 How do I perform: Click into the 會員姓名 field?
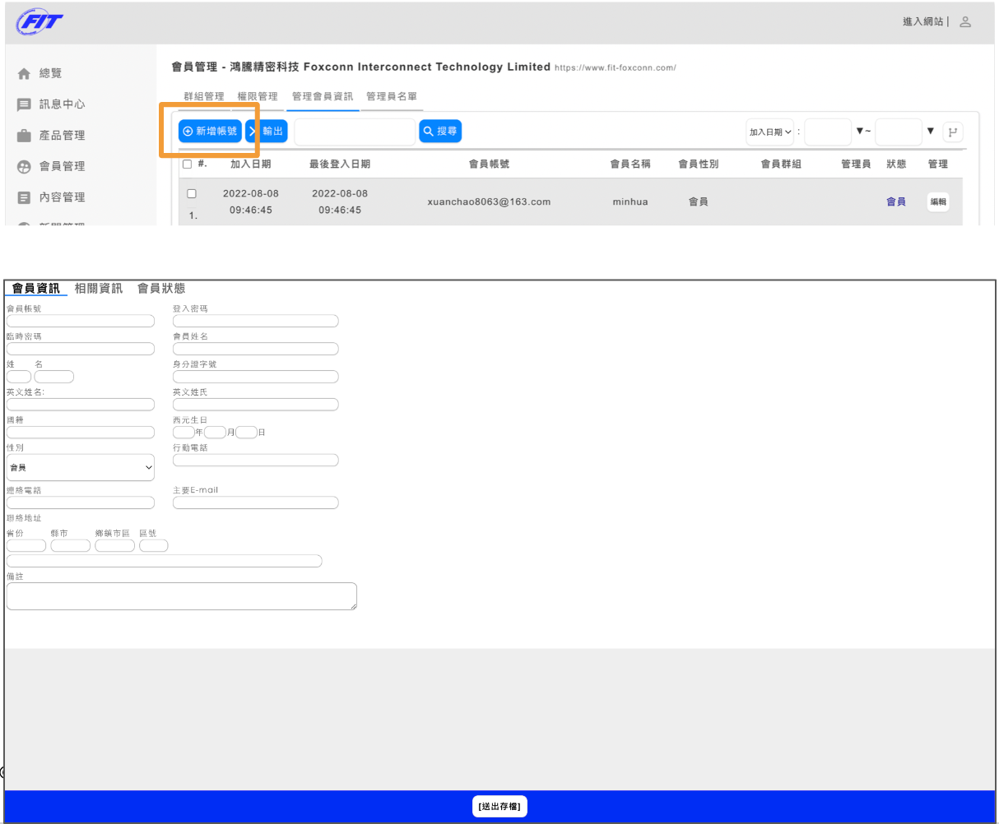(256, 349)
